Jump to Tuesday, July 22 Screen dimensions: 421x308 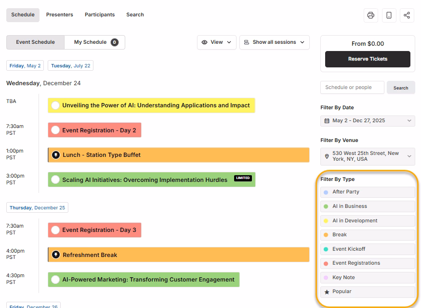(x=71, y=66)
